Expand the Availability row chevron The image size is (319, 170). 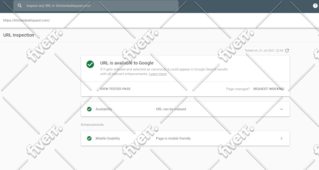[x=281, y=109]
